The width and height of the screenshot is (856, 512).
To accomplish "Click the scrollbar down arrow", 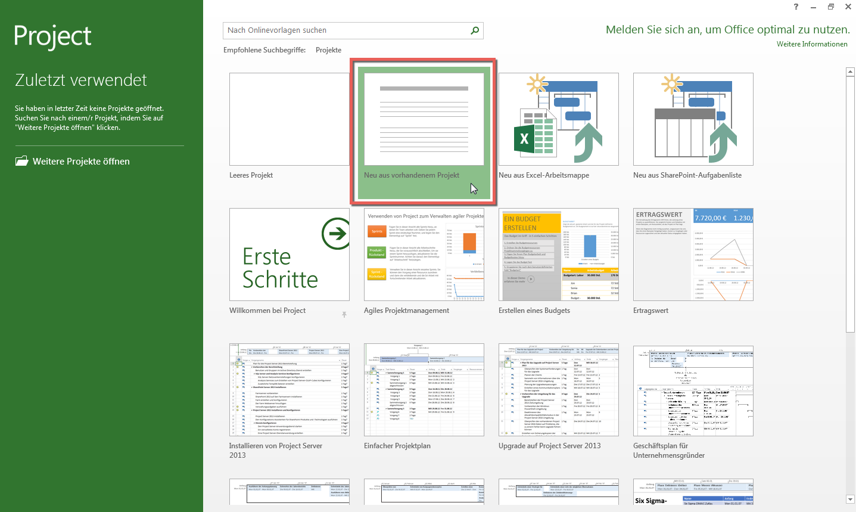I will 850,499.
